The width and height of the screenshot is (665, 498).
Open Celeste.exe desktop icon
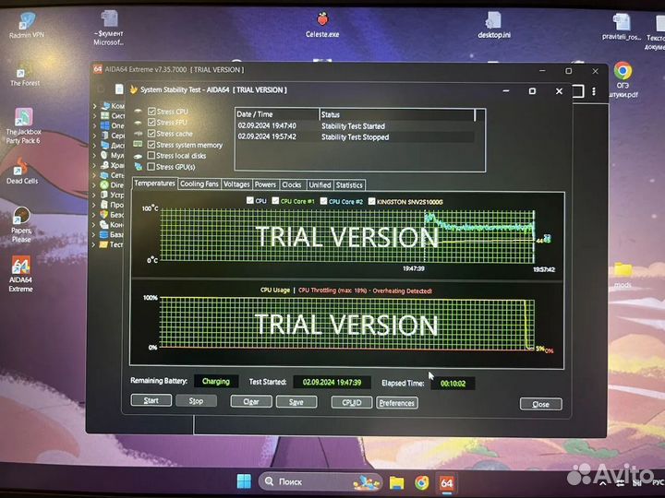coord(322,25)
